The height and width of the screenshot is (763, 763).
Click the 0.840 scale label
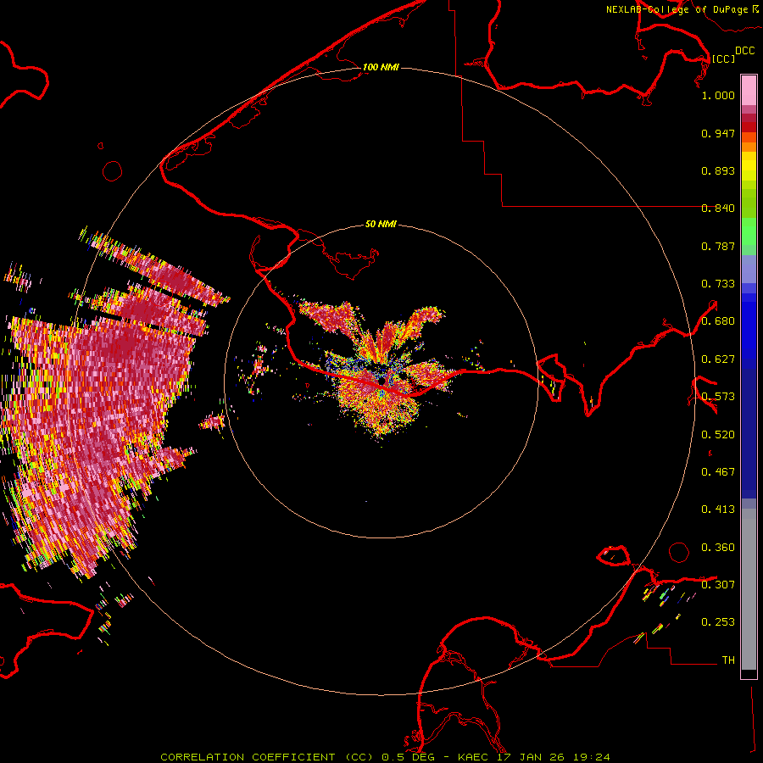[x=718, y=209]
